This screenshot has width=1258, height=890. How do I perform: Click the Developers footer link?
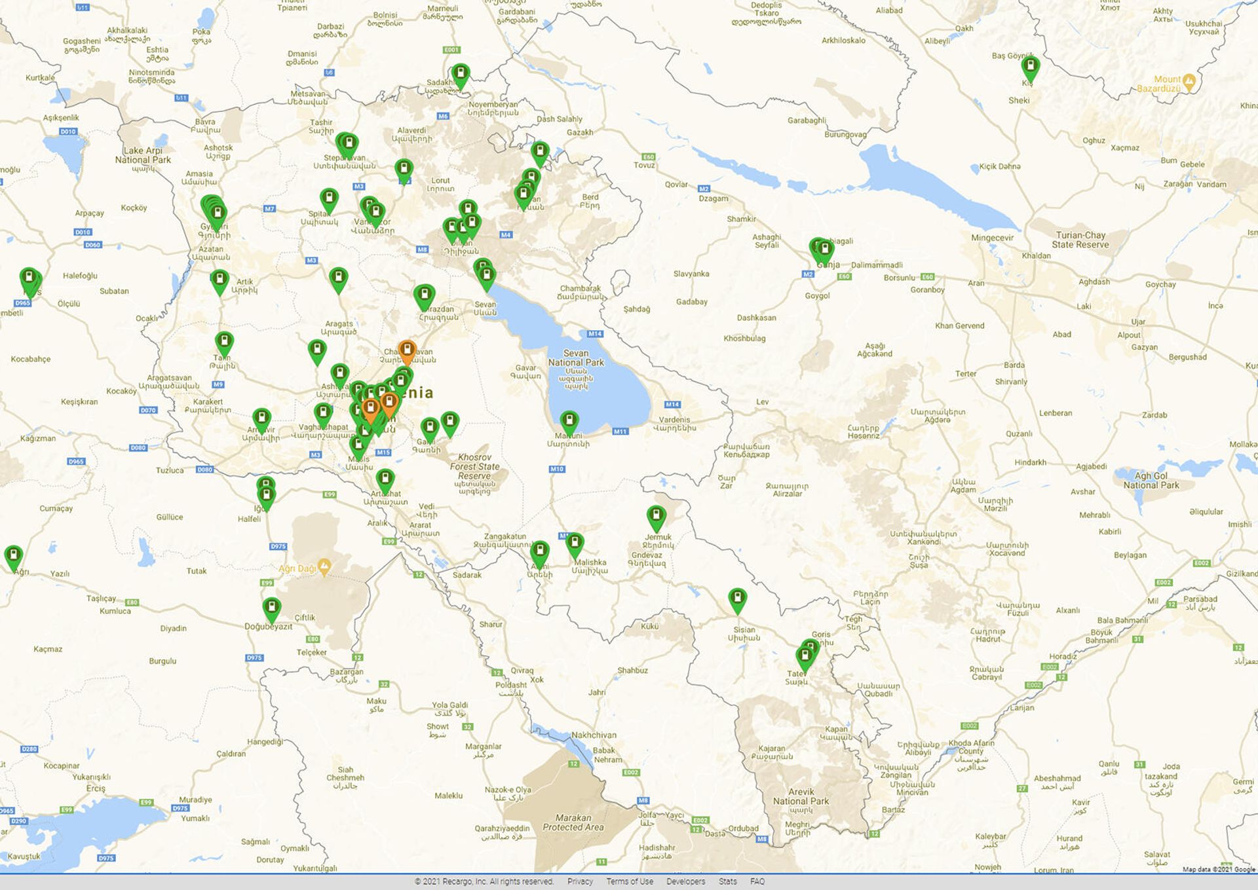(x=686, y=881)
